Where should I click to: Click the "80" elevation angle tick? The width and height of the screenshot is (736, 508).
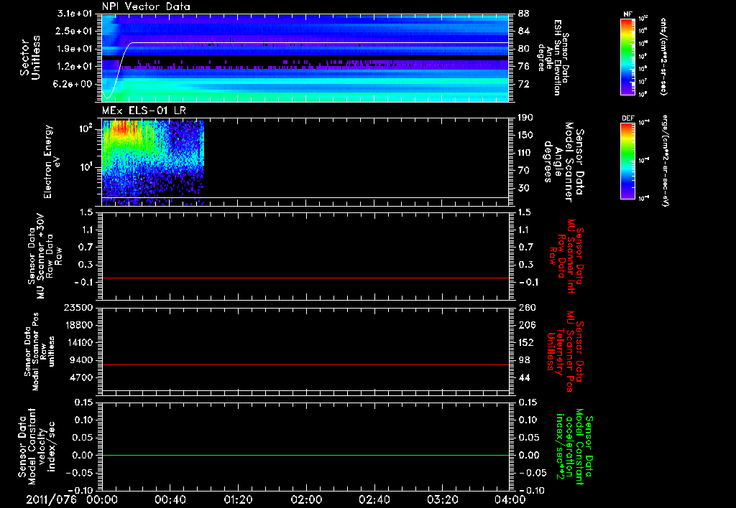[x=523, y=49]
